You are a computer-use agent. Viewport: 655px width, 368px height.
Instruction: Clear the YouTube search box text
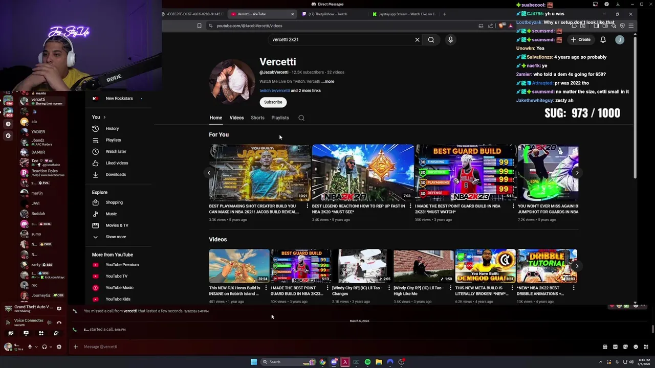tap(417, 39)
